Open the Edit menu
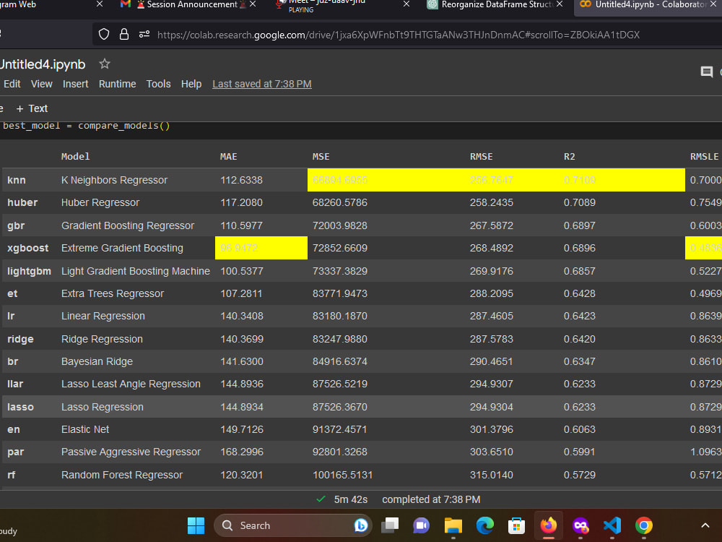 (x=12, y=84)
